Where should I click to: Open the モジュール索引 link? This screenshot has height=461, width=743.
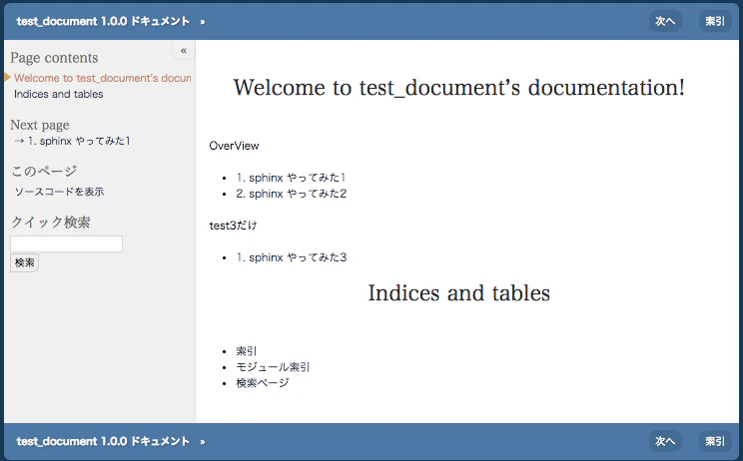[273, 367]
